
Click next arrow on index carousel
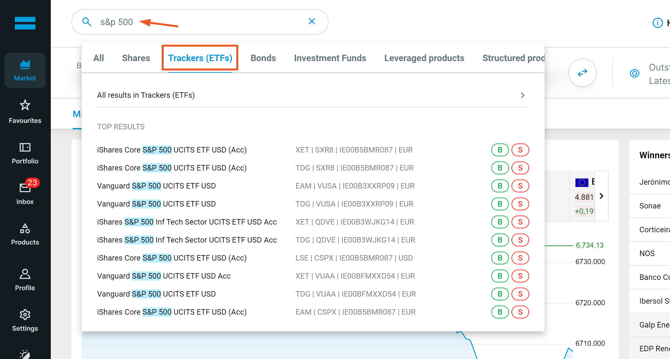coord(602,196)
